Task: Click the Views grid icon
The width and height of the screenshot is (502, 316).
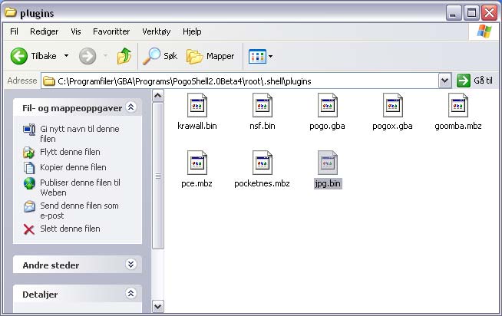Action: click(x=257, y=57)
